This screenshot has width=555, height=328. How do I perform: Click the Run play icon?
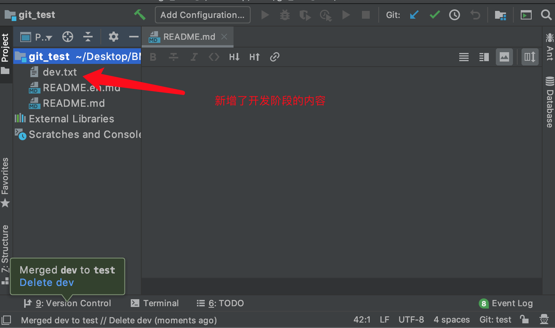pyautogui.click(x=265, y=15)
